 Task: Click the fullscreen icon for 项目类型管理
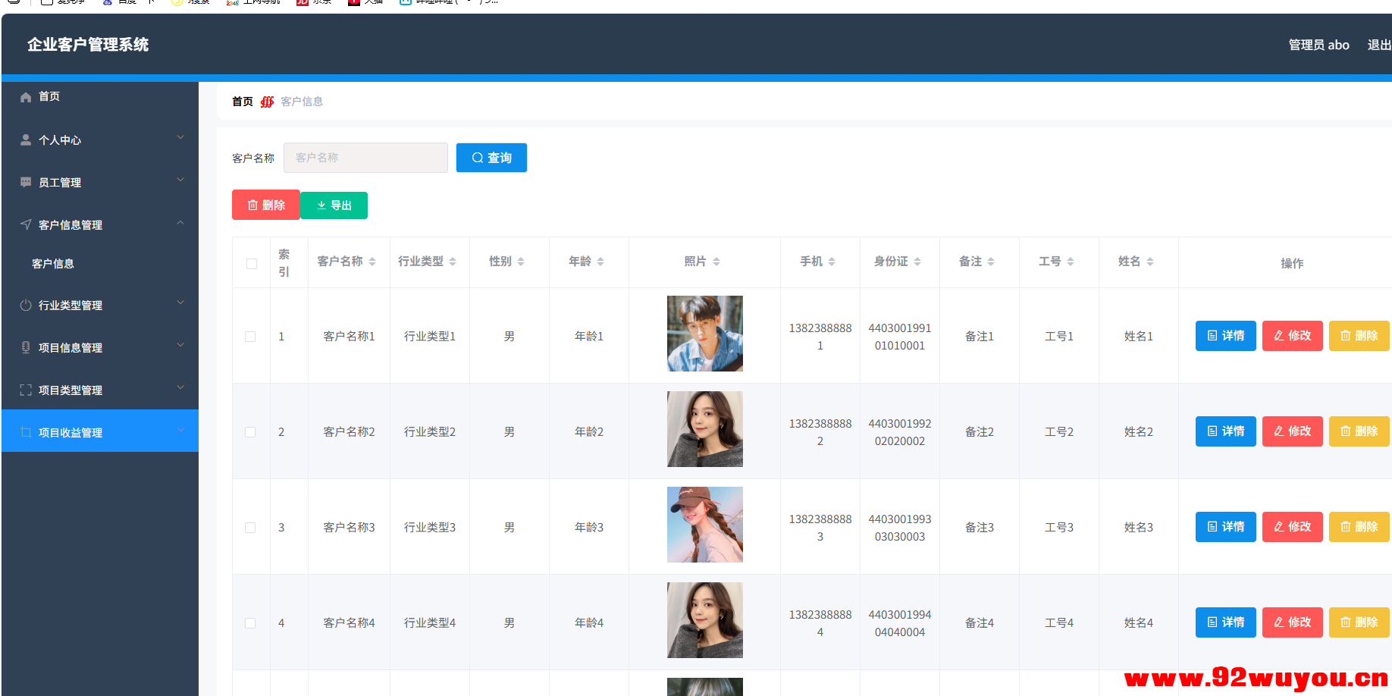coord(24,390)
